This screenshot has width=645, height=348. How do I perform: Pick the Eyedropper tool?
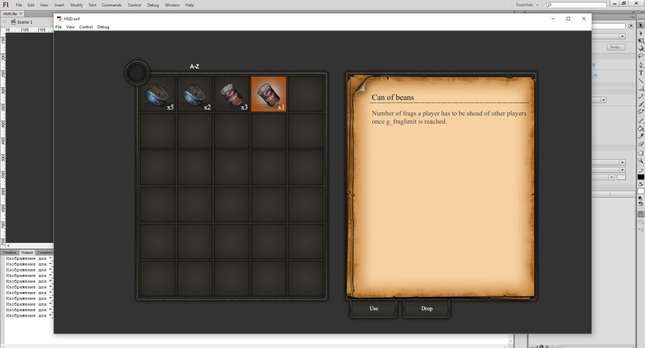coord(641,136)
